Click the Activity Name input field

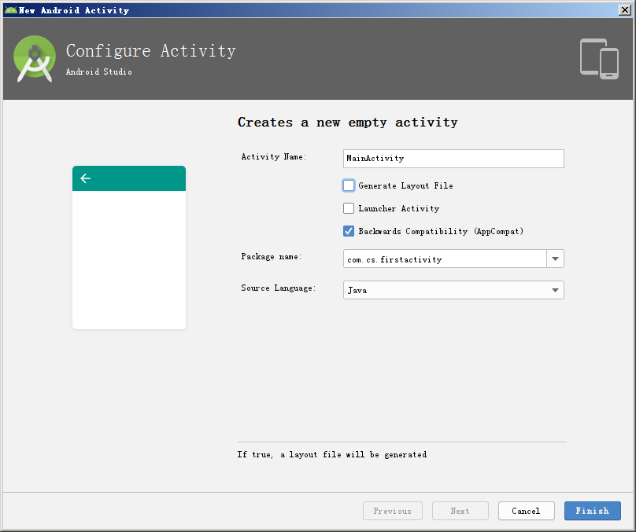point(453,159)
